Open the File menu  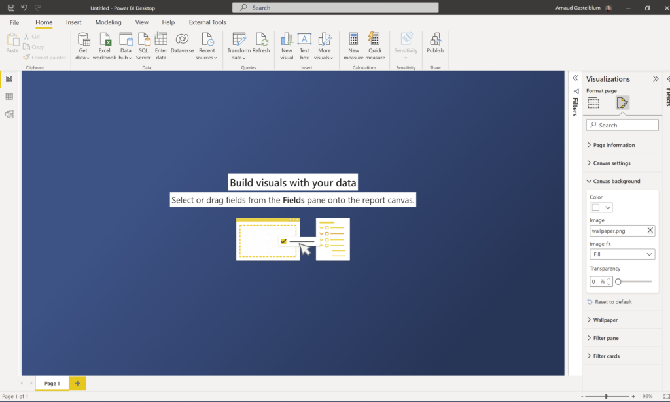click(x=14, y=22)
